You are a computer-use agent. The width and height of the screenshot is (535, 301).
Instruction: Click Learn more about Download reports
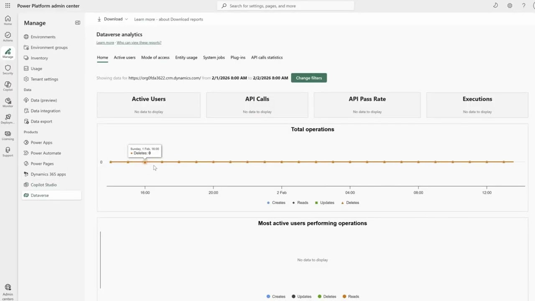pyautogui.click(x=168, y=19)
